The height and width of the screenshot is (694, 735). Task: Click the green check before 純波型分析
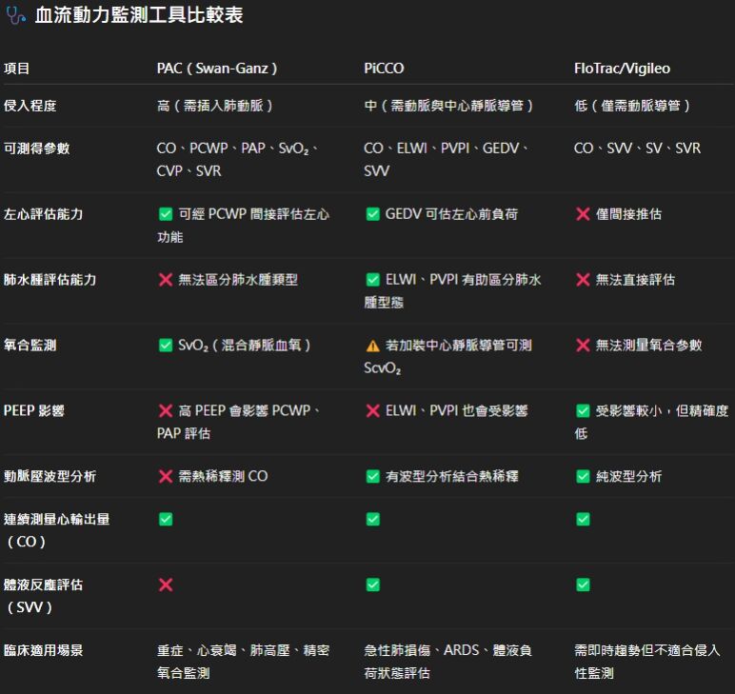click(583, 476)
